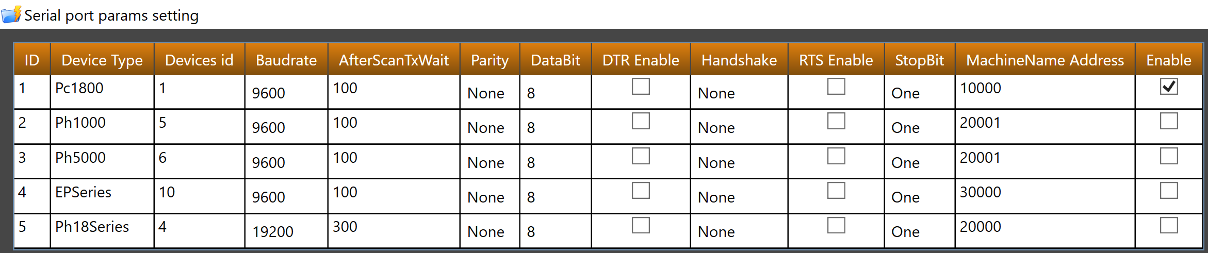Viewport: 1208px width, 253px height.
Task: Click the AfterScanTxWait column header
Action: pyautogui.click(x=394, y=60)
